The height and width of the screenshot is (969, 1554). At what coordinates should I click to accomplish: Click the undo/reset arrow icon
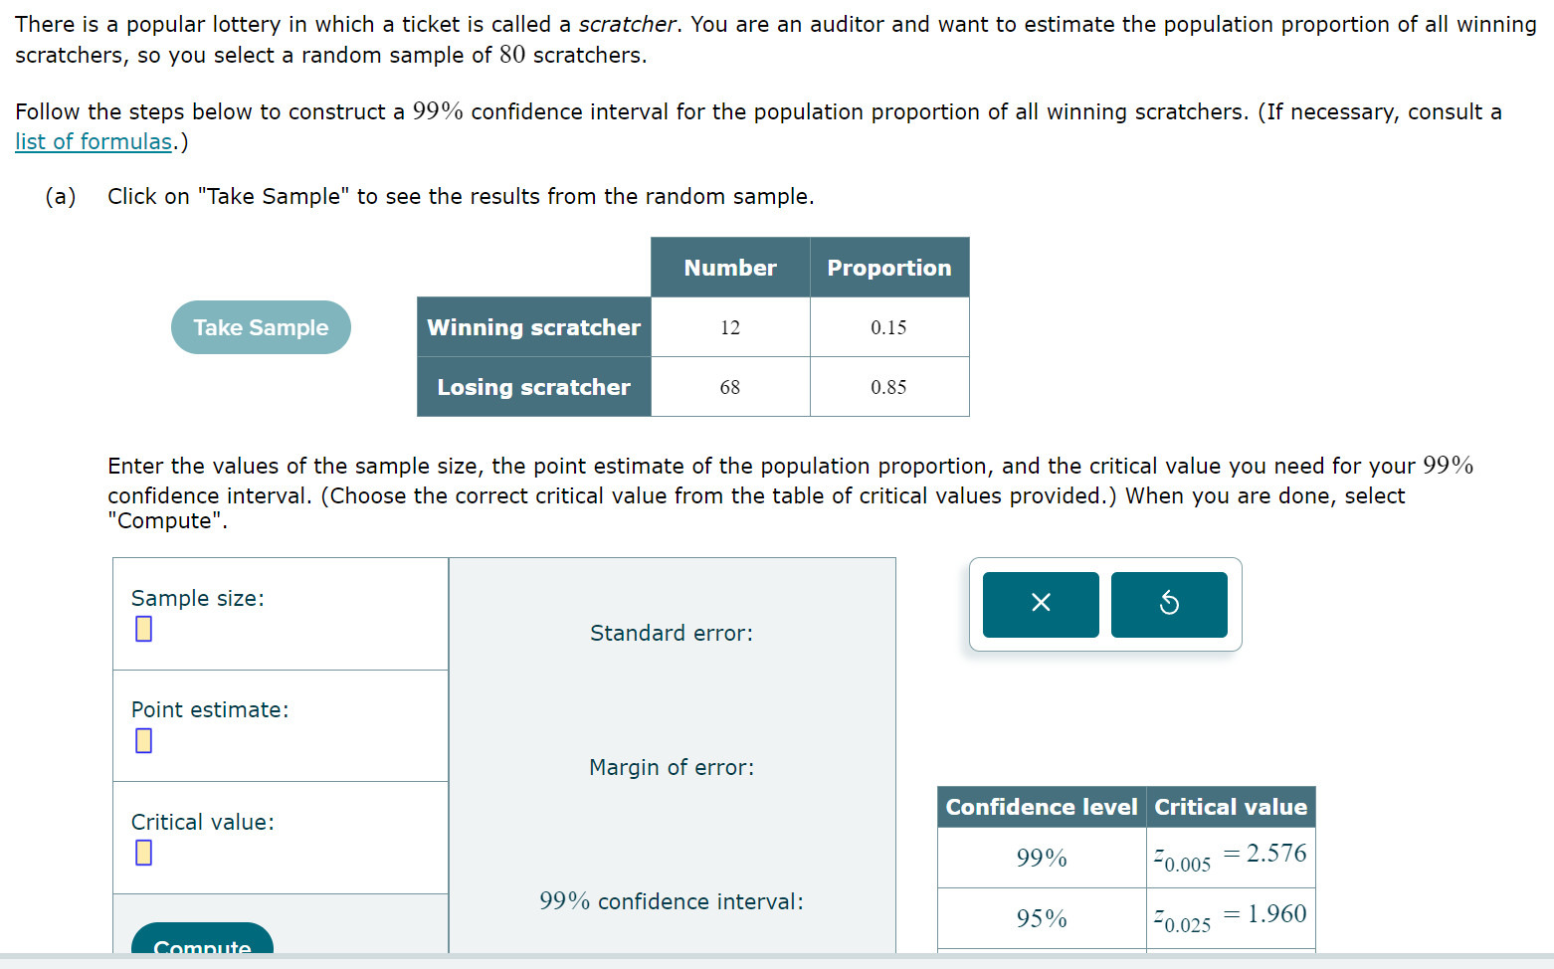point(1169,604)
